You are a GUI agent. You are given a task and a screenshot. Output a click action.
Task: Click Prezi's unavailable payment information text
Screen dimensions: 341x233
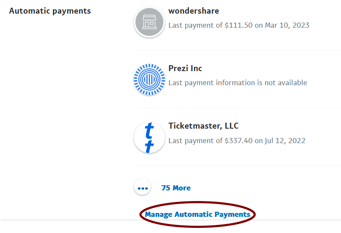click(x=237, y=83)
